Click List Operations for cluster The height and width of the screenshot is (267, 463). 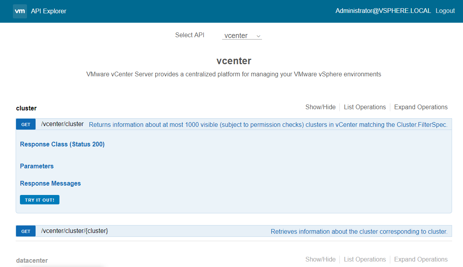364,107
